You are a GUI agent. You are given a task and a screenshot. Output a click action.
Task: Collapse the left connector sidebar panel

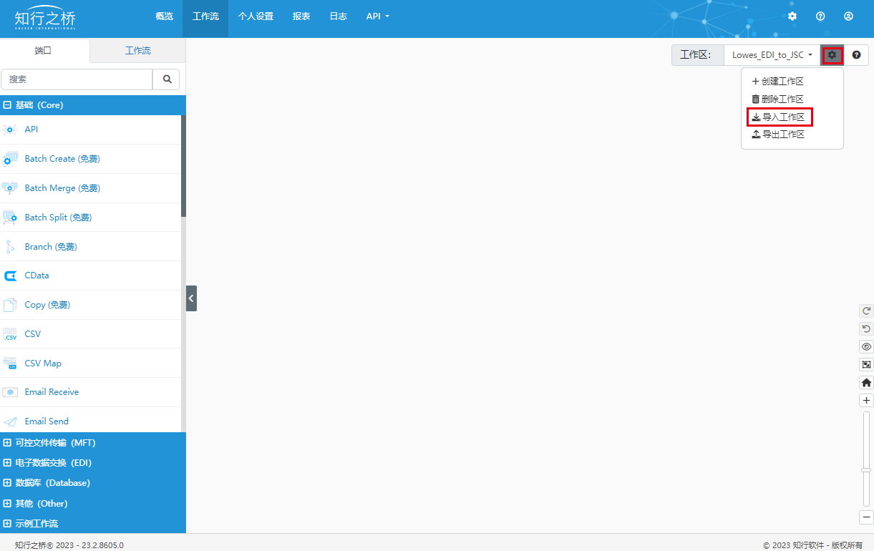tap(191, 298)
